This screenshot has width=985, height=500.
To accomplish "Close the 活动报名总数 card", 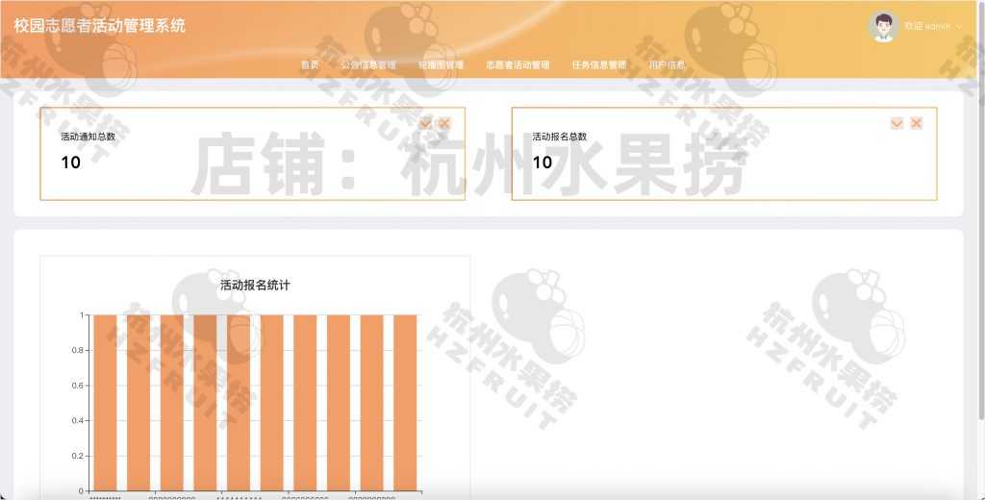I will coord(917,123).
